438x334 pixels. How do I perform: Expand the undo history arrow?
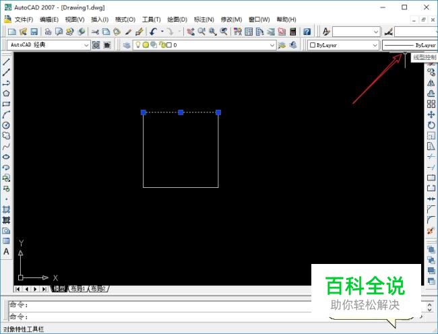point(162,32)
